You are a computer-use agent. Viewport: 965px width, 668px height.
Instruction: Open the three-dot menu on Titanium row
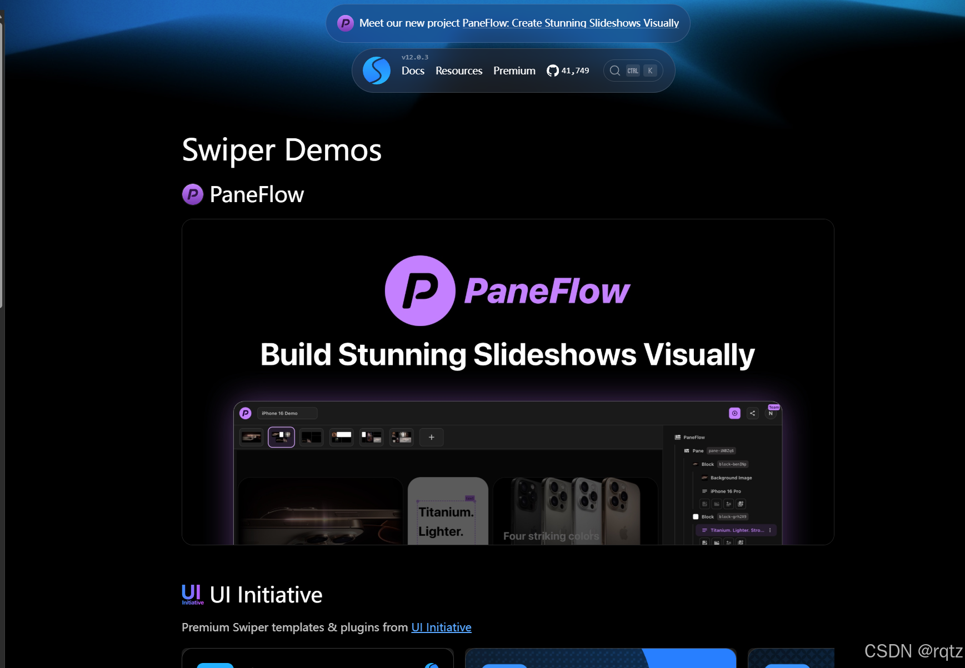tap(770, 530)
